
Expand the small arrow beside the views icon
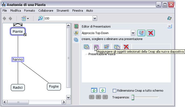[28, 19]
